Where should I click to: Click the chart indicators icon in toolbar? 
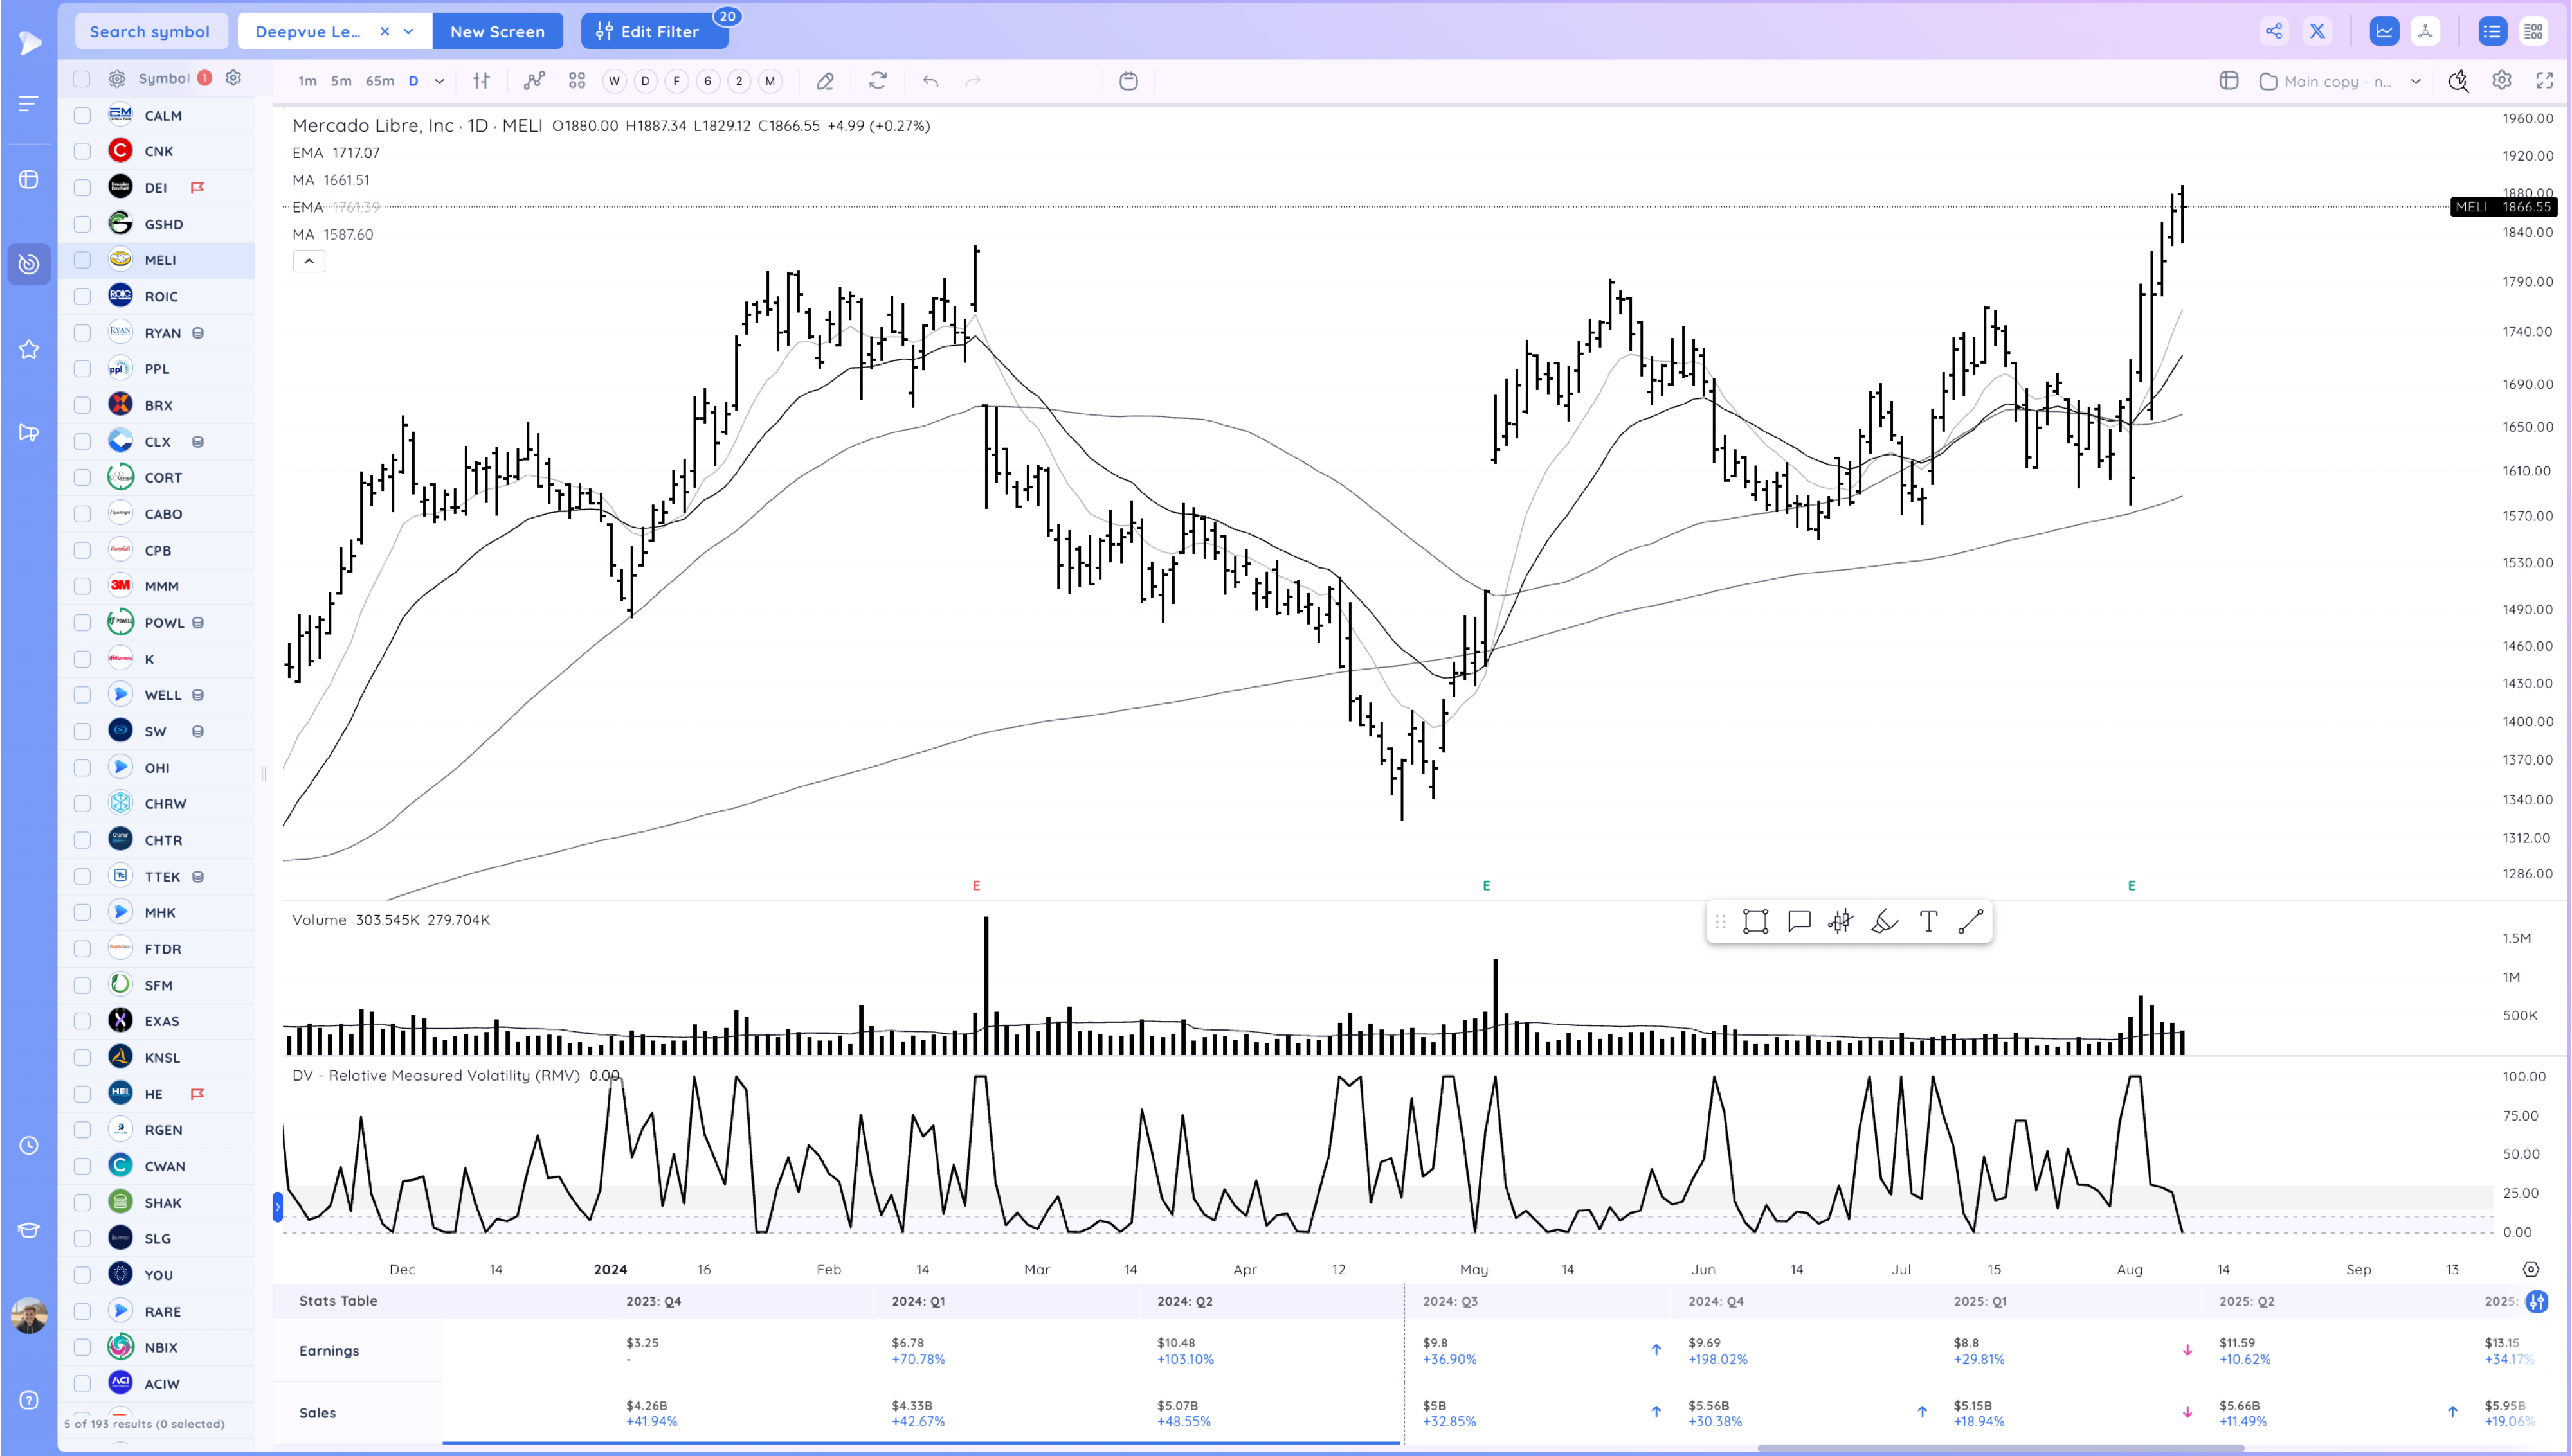pos(534,81)
